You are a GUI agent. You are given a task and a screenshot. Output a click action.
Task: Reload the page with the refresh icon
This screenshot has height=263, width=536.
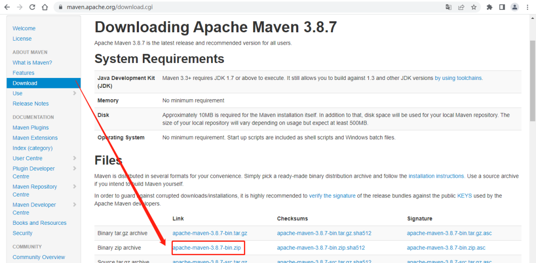(x=32, y=7)
